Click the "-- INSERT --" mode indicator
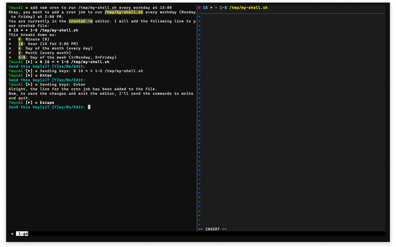Viewport: 396px width, 247px height. pyautogui.click(x=213, y=229)
